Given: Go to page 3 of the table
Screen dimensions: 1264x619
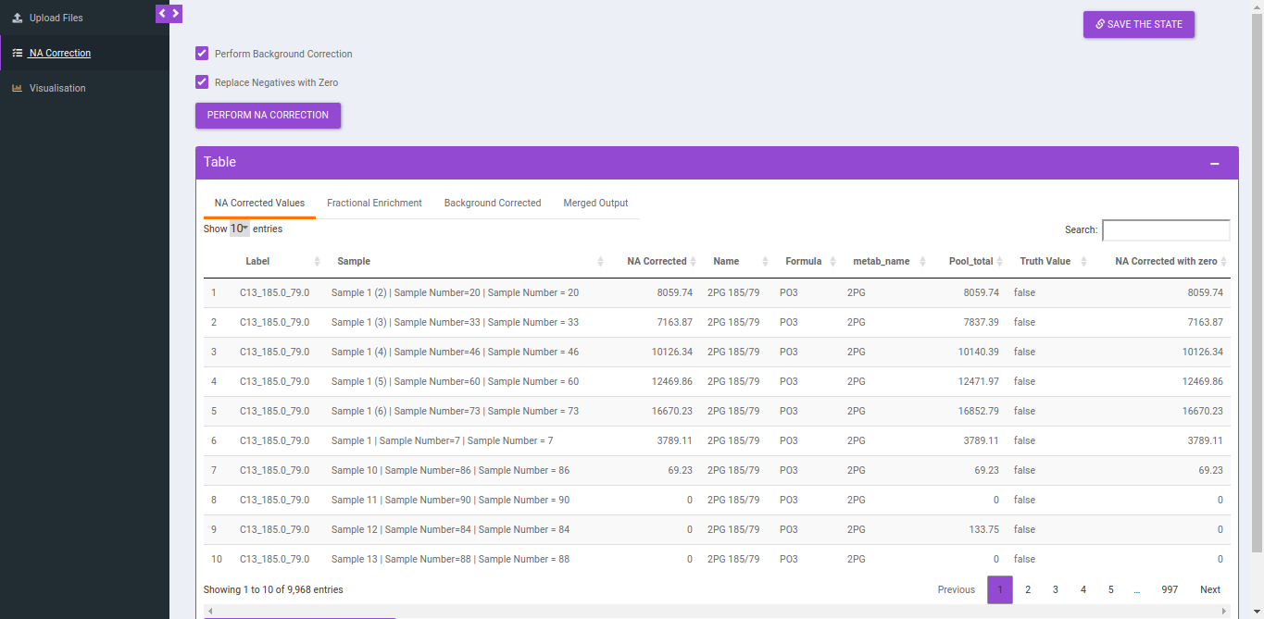Looking at the screenshot, I should 1055,589.
